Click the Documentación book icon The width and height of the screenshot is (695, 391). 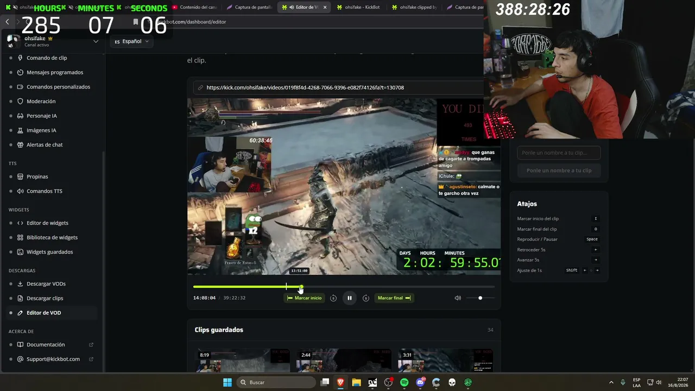pos(20,344)
